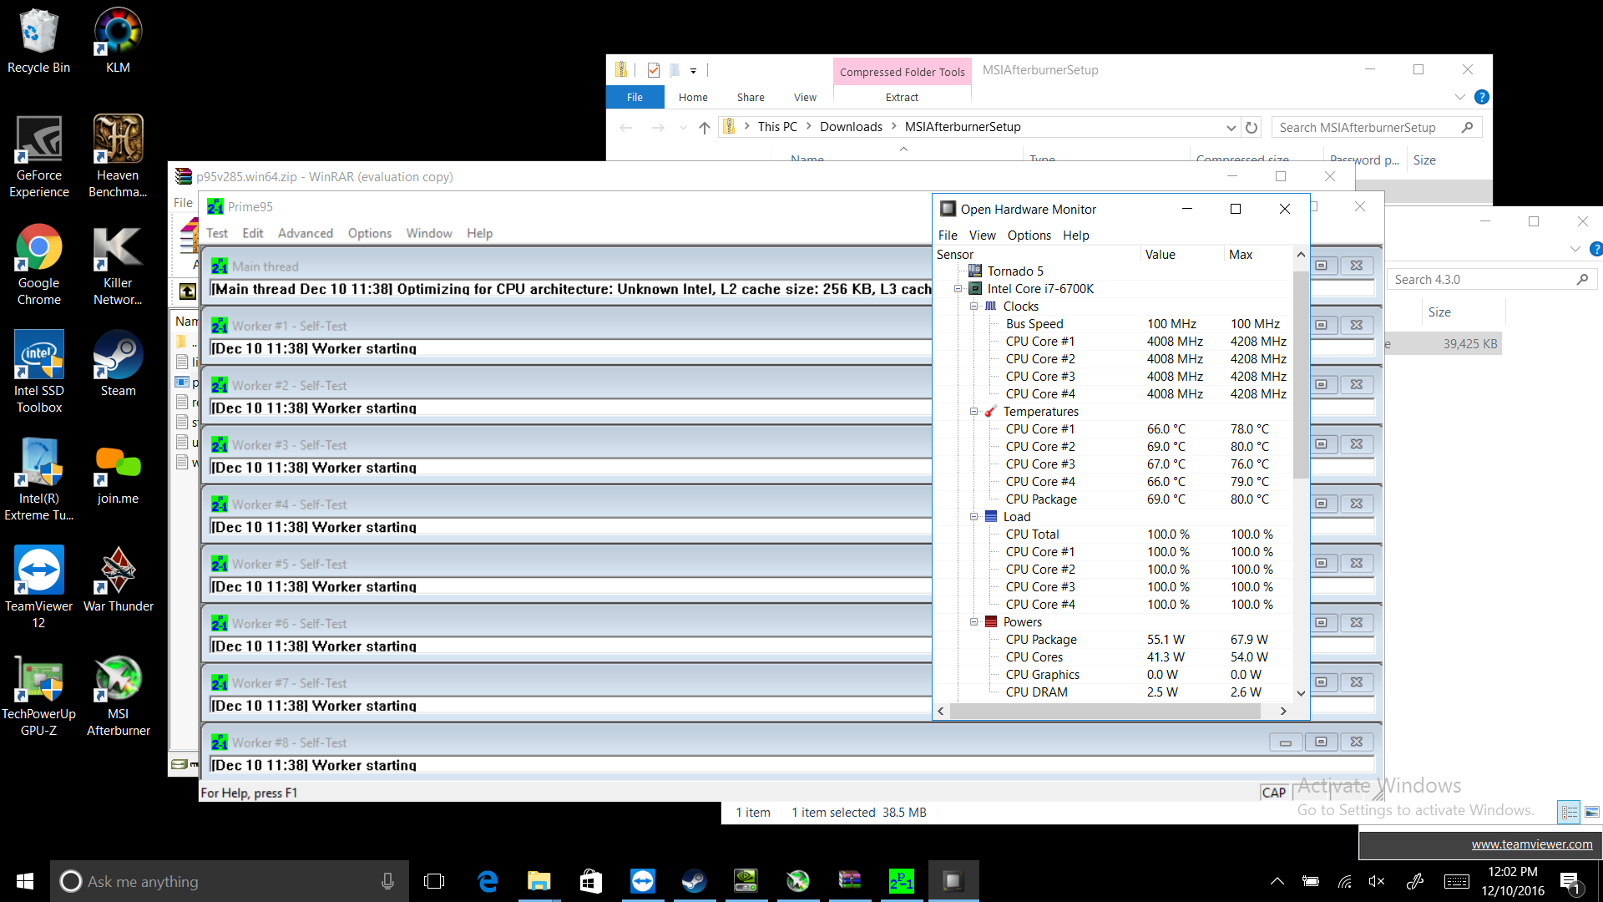Switch to Steam taskbar icon
This screenshot has height=902, width=1603.
[x=695, y=881]
